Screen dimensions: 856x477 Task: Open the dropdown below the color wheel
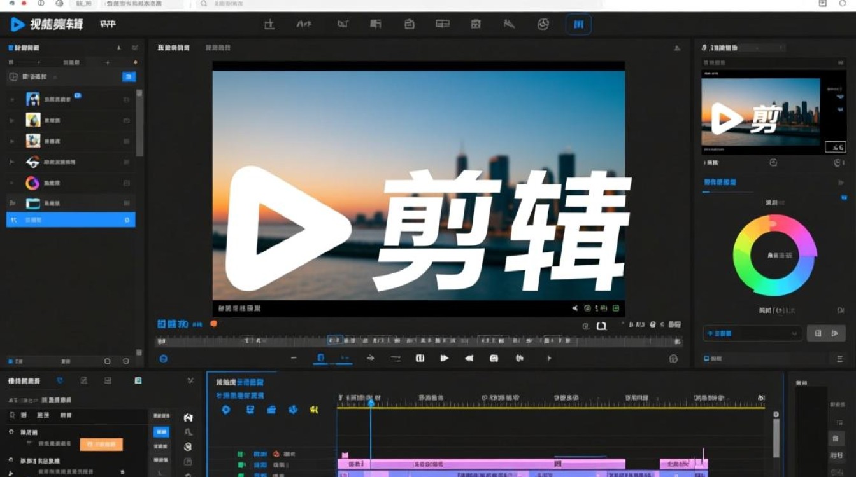tap(753, 333)
